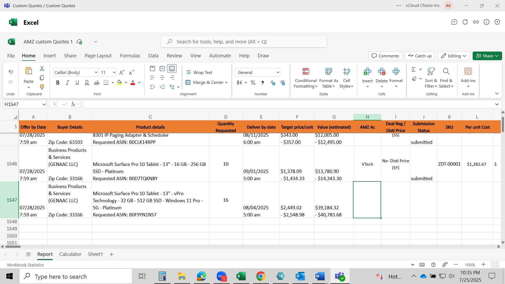Open the File menu
Screen dimensions: 505x284
click(11, 56)
